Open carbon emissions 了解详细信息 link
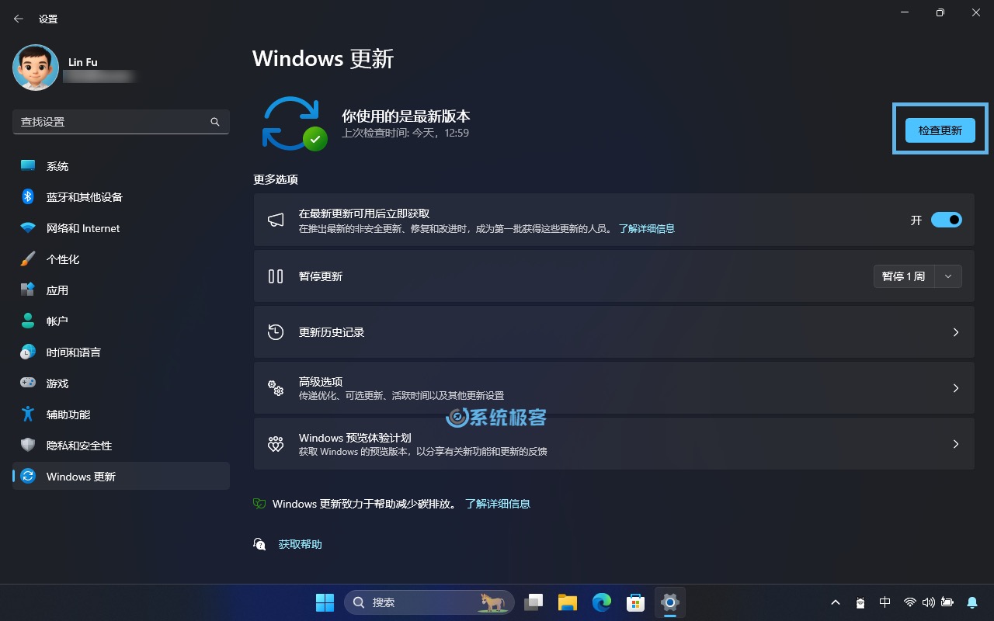994x621 pixels. click(x=498, y=504)
